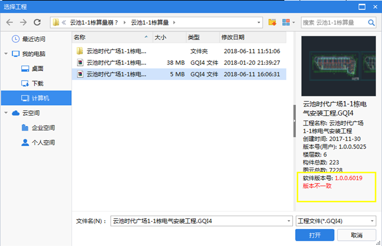Click the view mode icon
The width and height of the screenshot is (382, 246).
(x=286, y=23)
